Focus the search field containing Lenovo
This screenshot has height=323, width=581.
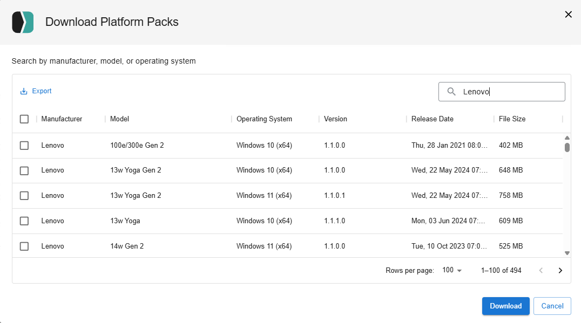tap(510, 92)
